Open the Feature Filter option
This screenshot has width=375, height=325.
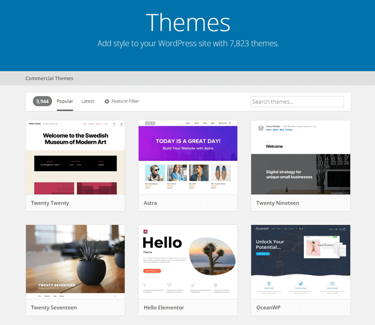tap(122, 101)
